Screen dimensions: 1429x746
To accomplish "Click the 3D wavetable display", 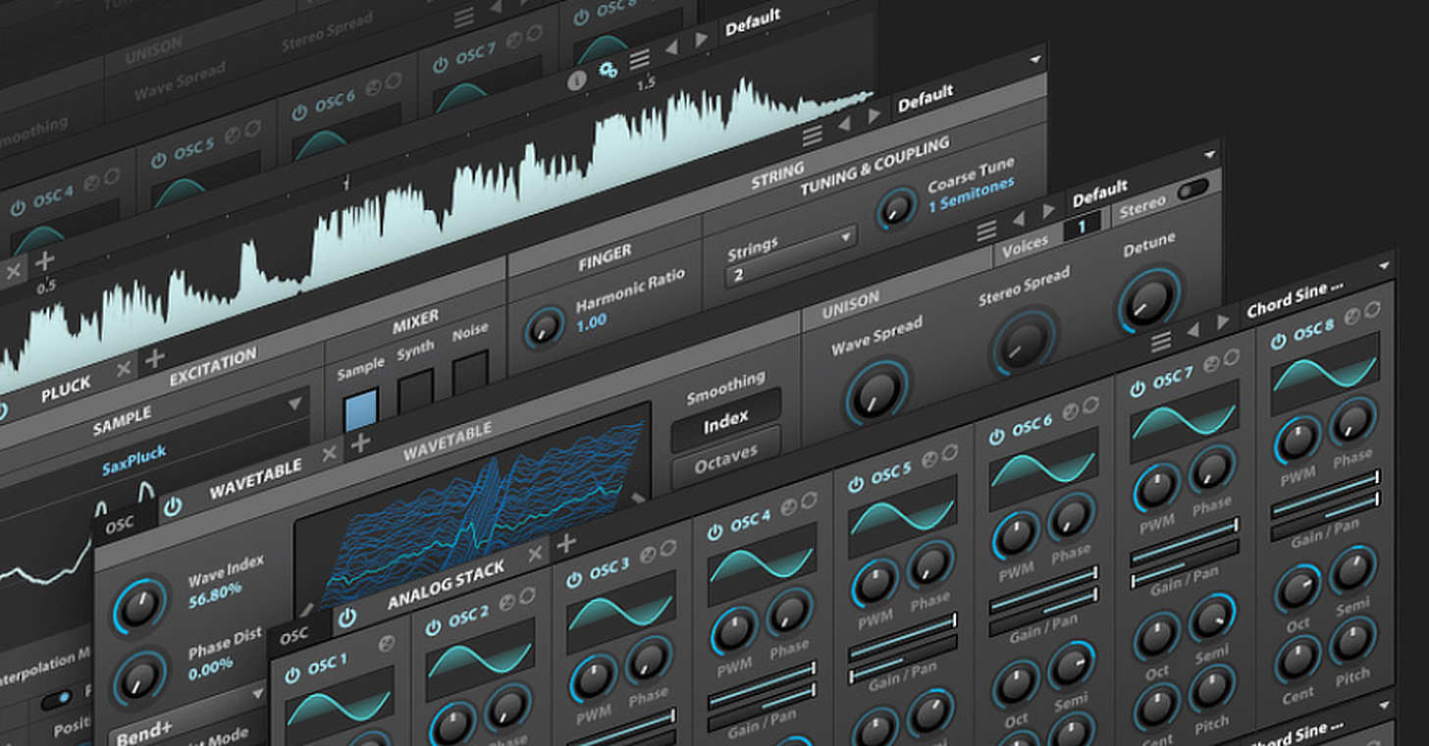I will point(474,506).
